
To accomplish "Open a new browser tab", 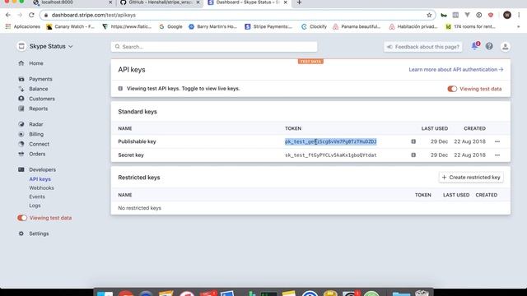I will (299, 2).
